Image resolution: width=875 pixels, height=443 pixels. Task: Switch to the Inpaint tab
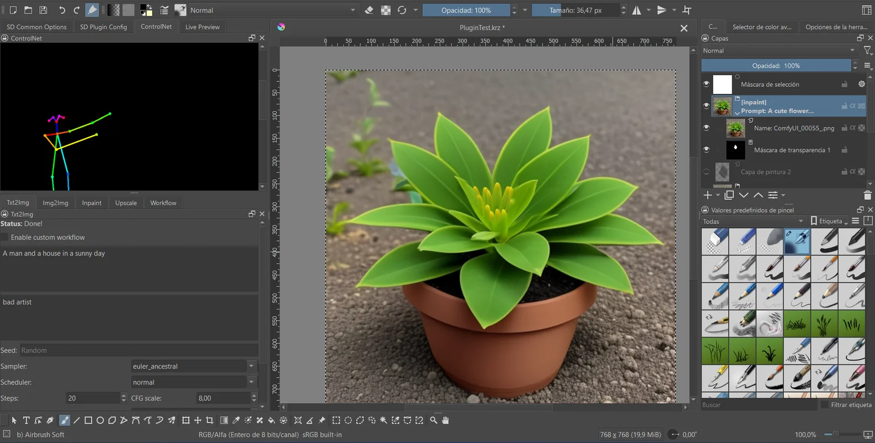point(92,203)
